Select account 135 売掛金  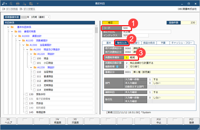coord(59,103)
